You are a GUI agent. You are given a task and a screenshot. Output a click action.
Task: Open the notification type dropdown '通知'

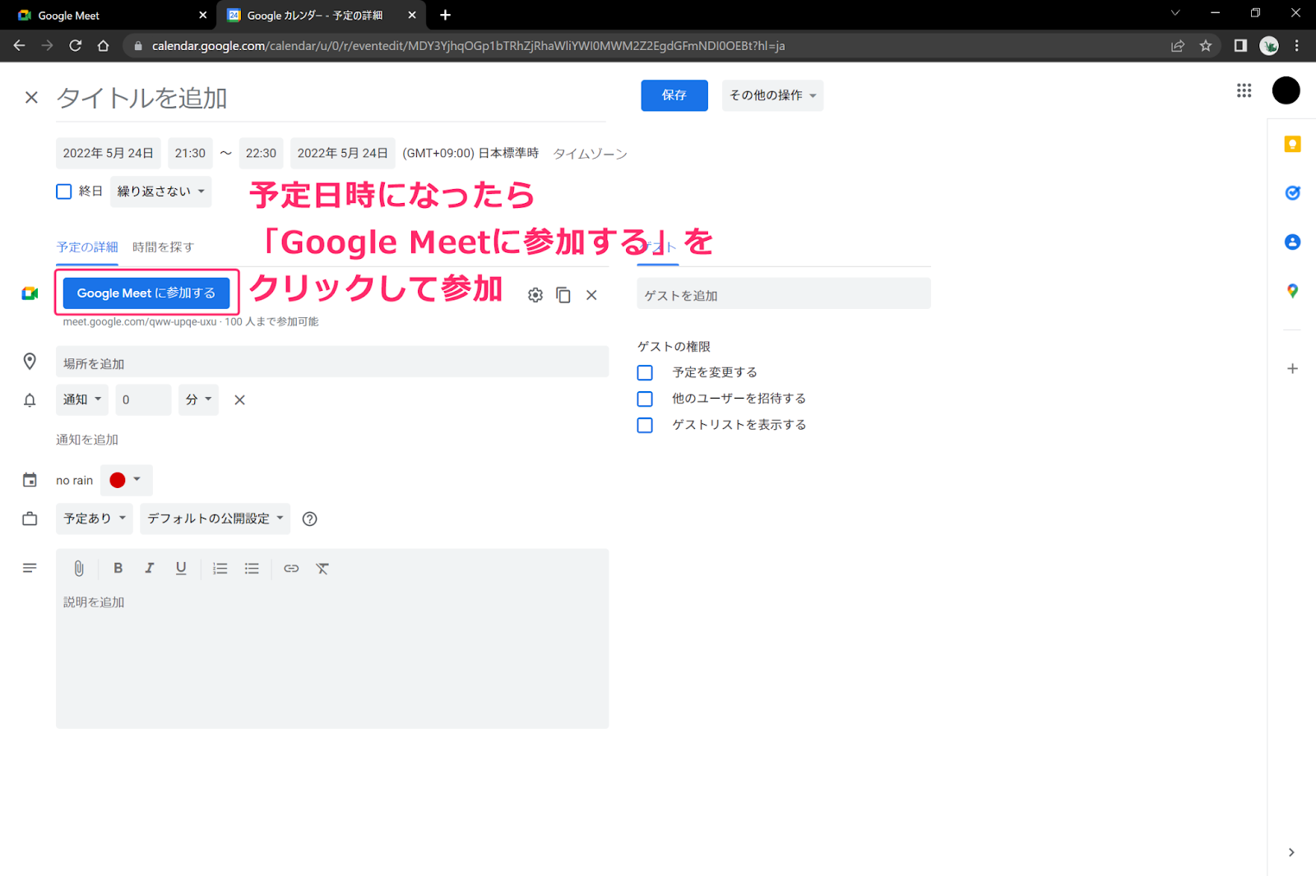click(x=82, y=399)
